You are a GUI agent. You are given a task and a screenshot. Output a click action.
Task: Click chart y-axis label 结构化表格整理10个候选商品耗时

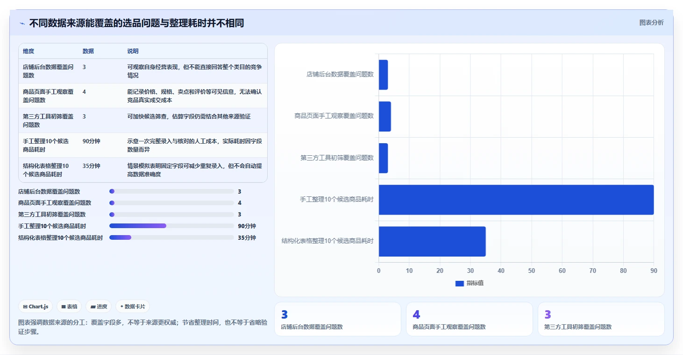pos(327,241)
